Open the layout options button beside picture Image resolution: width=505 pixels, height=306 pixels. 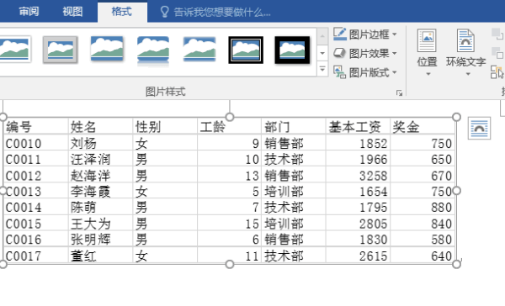click(x=479, y=129)
